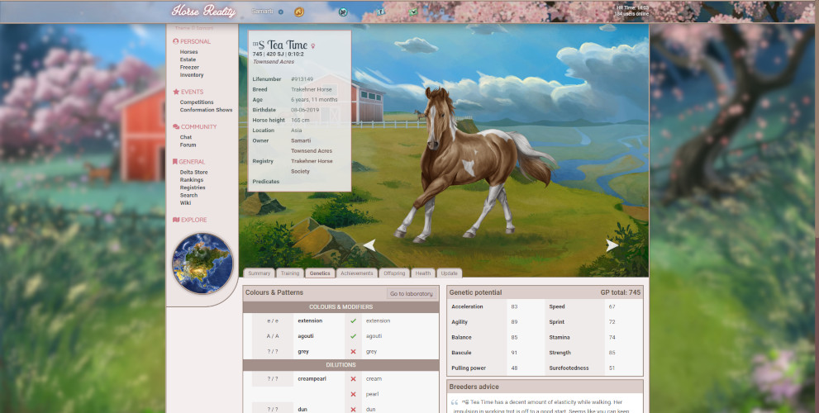Click the Bascule value 91

click(515, 353)
